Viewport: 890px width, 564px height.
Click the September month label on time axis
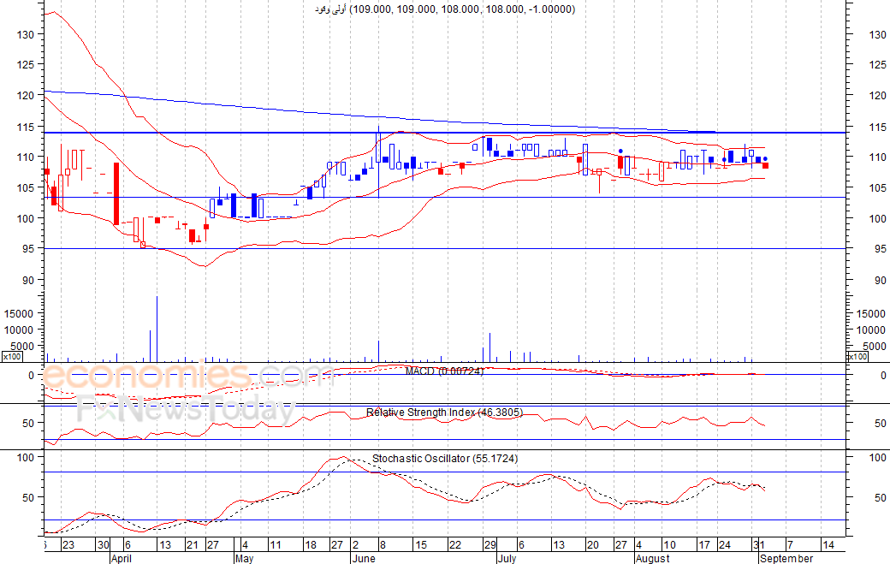pos(786,558)
